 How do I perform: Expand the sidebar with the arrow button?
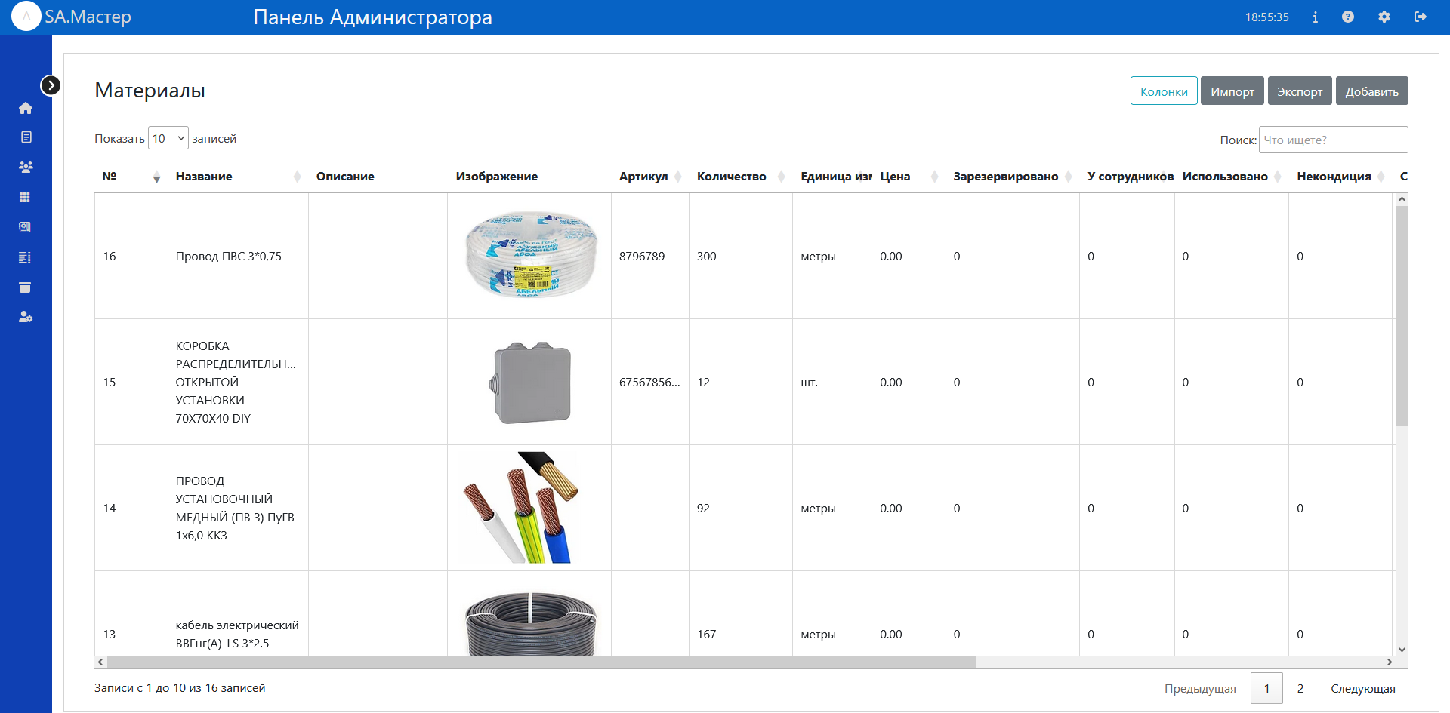point(51,85)
